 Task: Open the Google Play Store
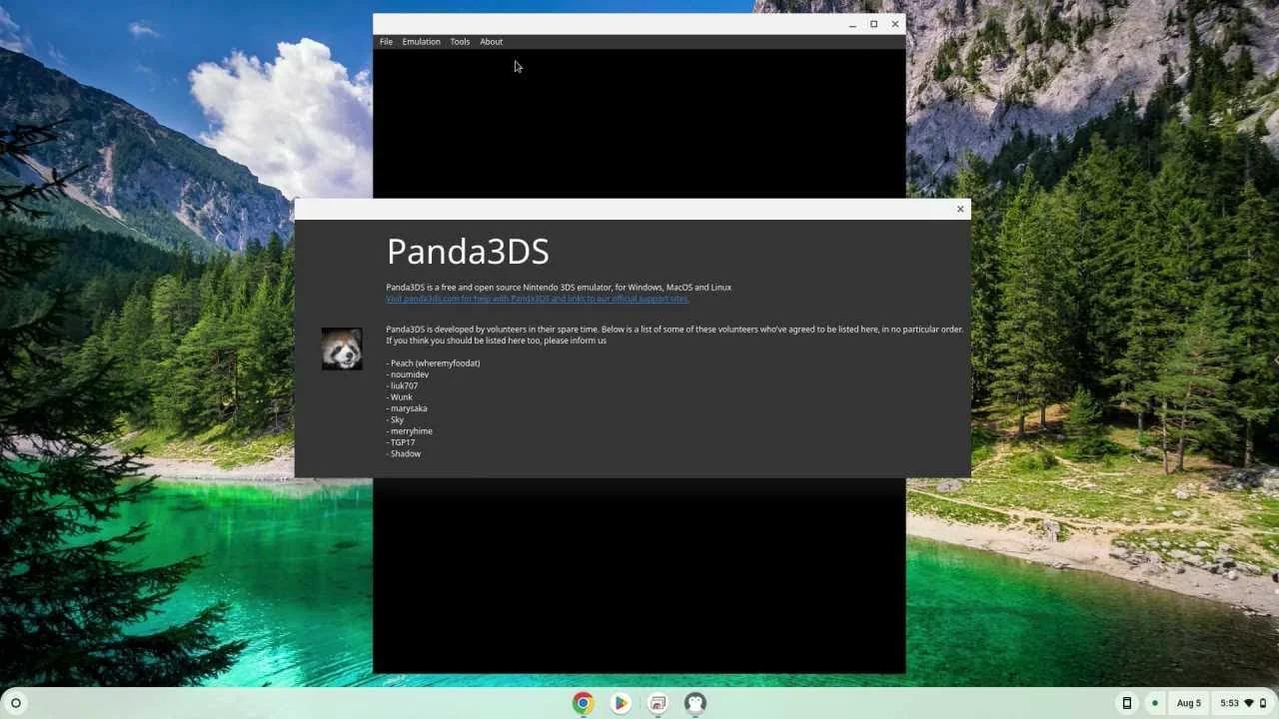tap(621, 703)
